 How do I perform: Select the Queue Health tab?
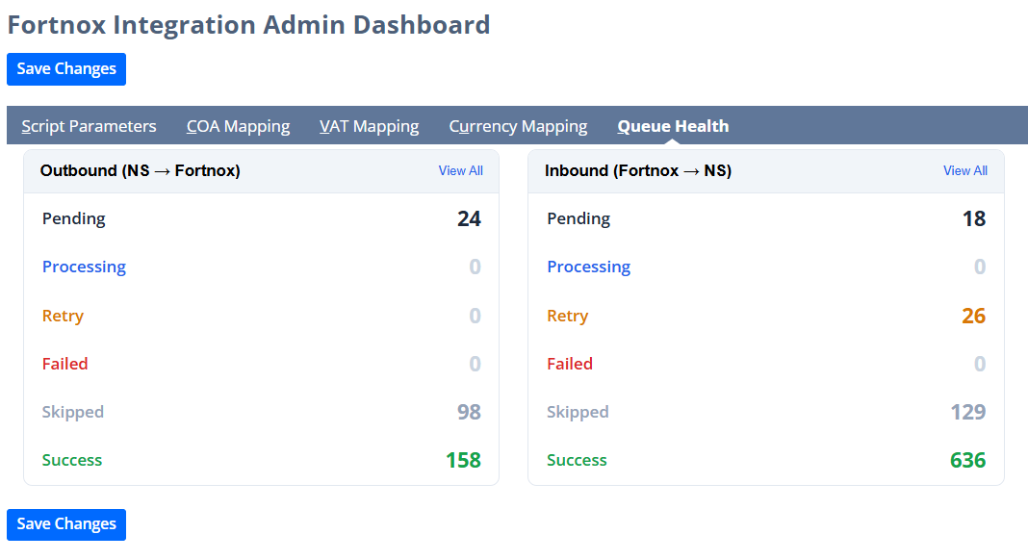[674, 126]
